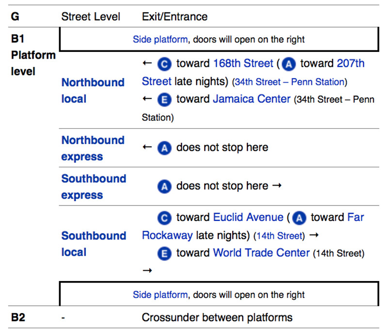Open the Jamaica Center link
Screen dimensions: 388x330
click(251, 99)
